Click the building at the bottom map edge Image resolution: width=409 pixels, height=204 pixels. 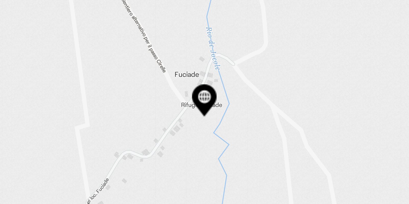[x=100, y=203]
